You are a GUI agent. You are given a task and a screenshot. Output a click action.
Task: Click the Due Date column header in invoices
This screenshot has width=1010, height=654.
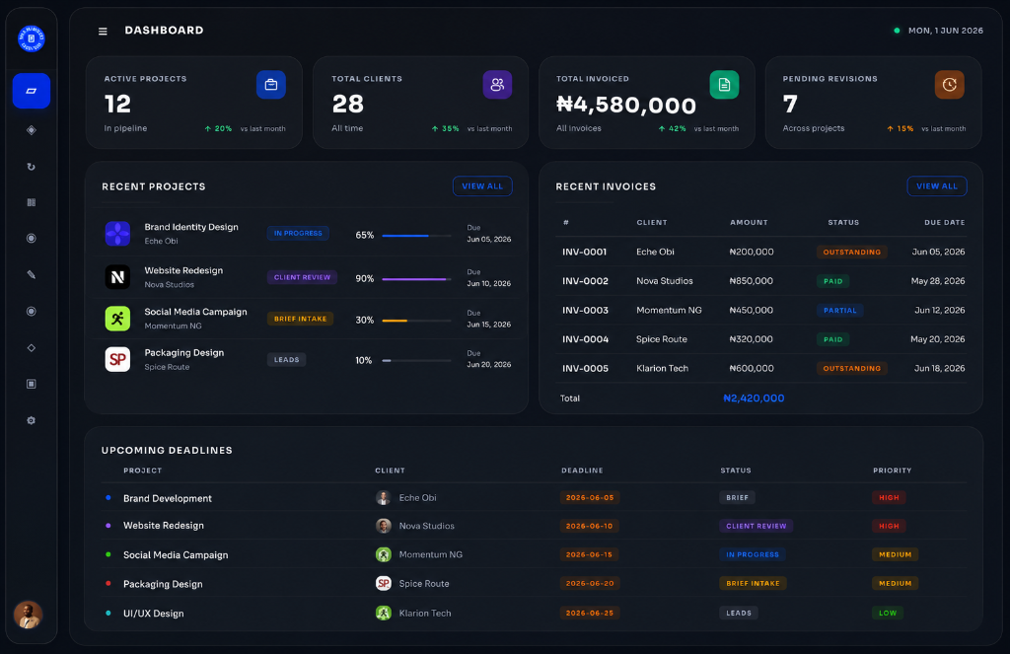coord(944,222)
